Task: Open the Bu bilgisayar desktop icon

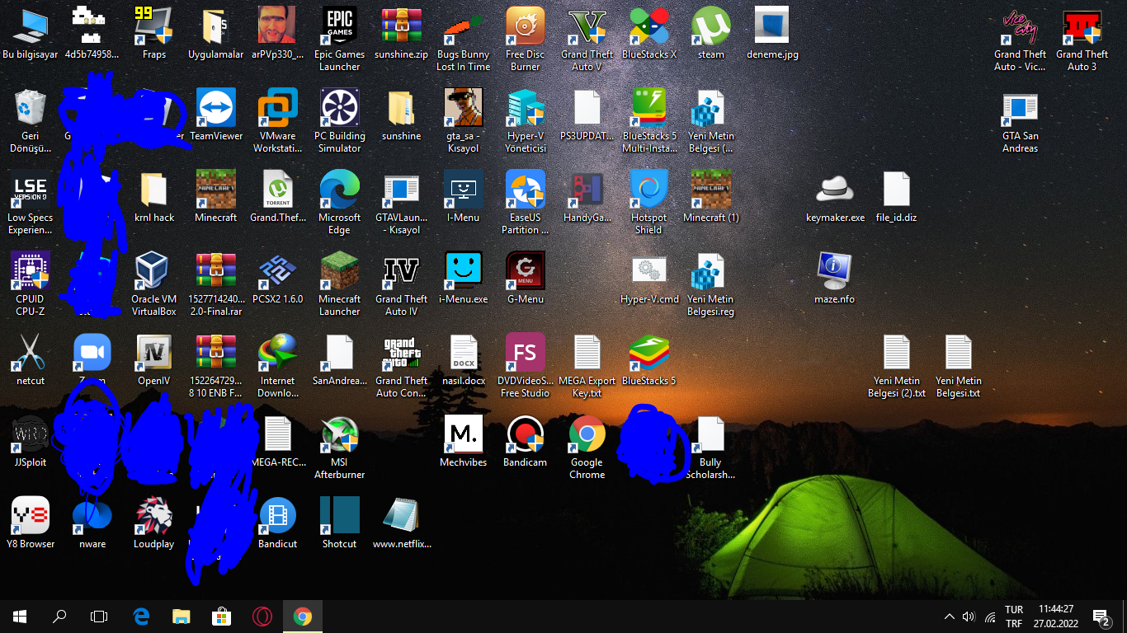Action: click(31, 35)
